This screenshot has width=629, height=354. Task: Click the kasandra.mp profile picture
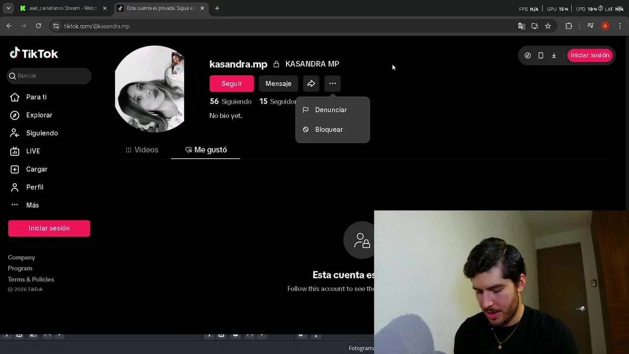(149, 89)
